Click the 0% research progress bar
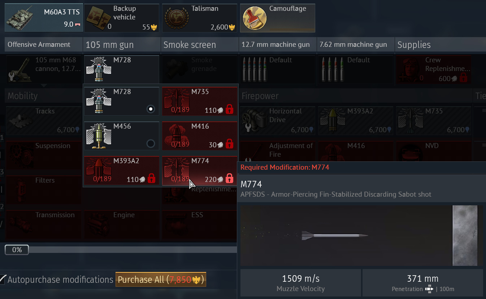 121,250
